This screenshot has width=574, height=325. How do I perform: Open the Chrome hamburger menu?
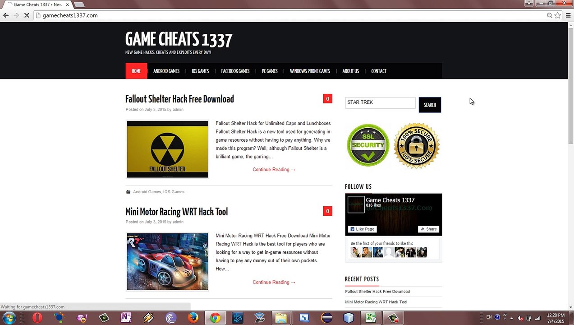click(x=568, y=15)
